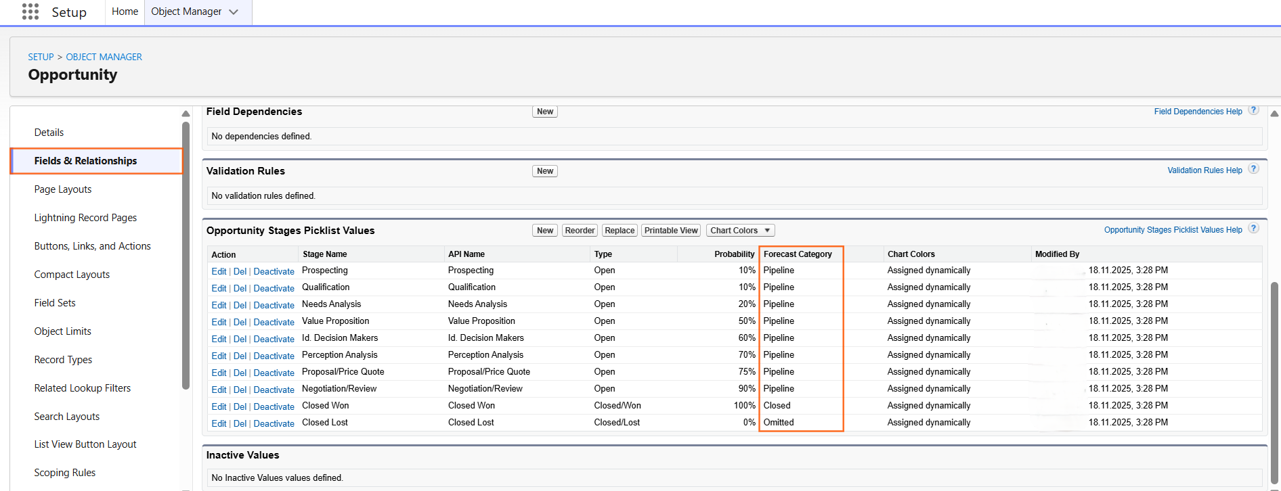Open the App Launcher grid icon
Screen dimensions: 1281x491
point(30,11)
